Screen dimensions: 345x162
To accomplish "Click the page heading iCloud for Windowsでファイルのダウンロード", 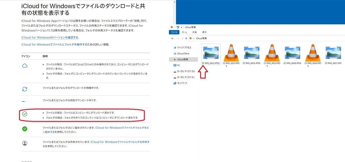I will point(83,9).
